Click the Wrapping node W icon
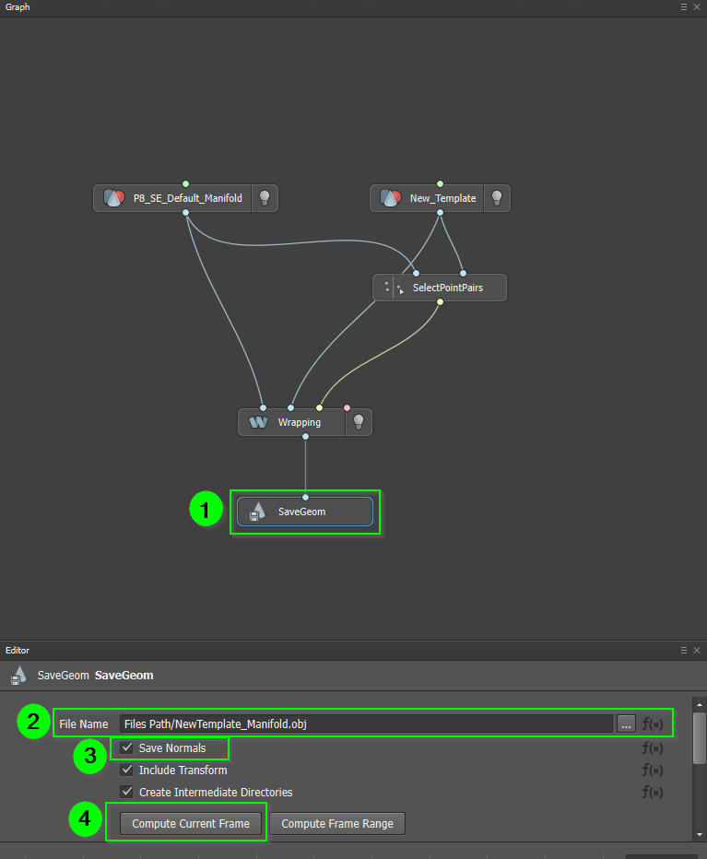Screen dimensions: 707x859 [258, 422]
